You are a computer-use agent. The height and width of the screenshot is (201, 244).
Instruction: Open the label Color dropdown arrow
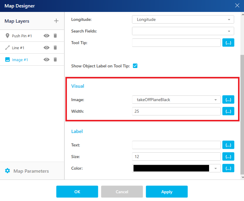pos(216,168)
